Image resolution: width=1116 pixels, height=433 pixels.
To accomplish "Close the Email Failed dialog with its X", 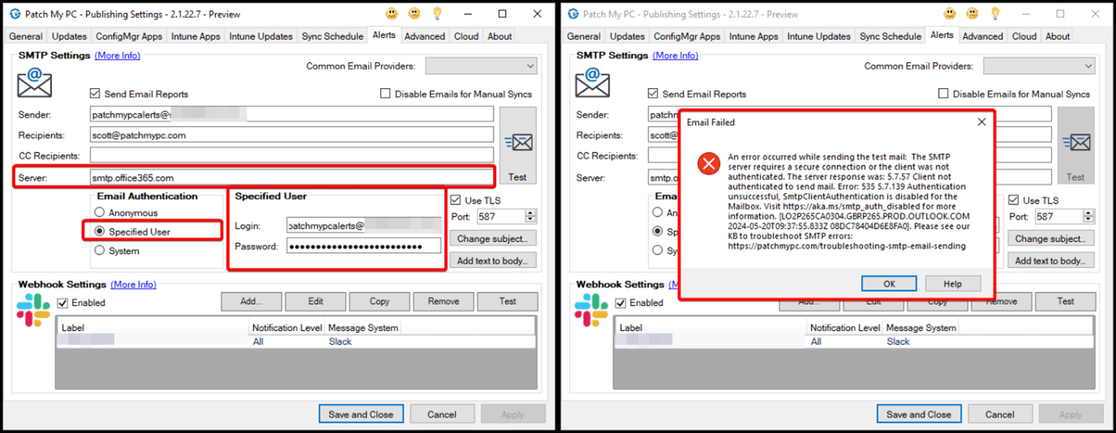I will pyautogui.click(x=982, y=122).
